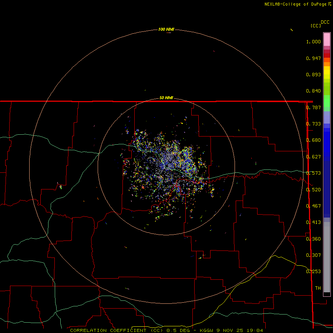Image resolution: width=333 pixels, height=333 pixels.
Task: Click the radar site at echo center
Action: click(166, 167)
